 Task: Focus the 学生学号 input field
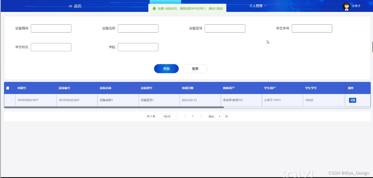coord(312,28)
